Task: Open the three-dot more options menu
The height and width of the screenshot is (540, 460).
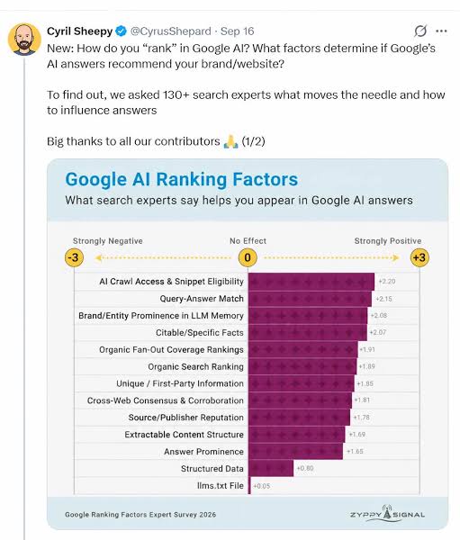Action: click(441, 31)
